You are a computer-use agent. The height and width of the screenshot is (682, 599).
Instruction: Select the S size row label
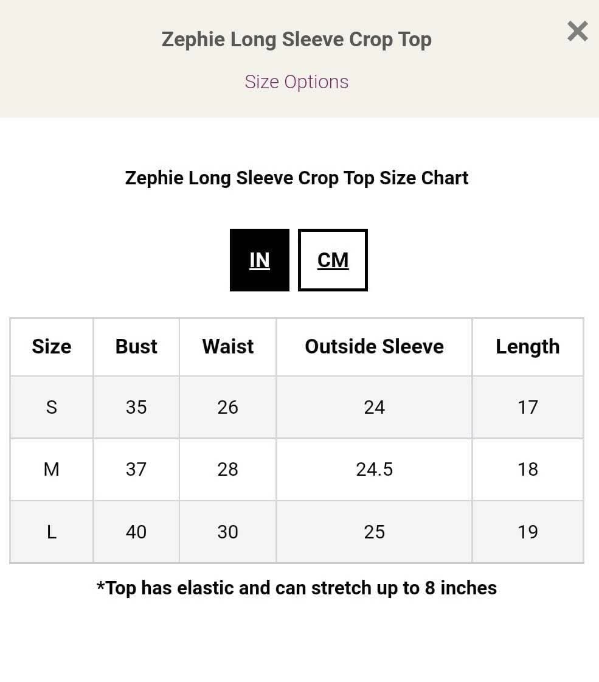[x=52, y=407]
